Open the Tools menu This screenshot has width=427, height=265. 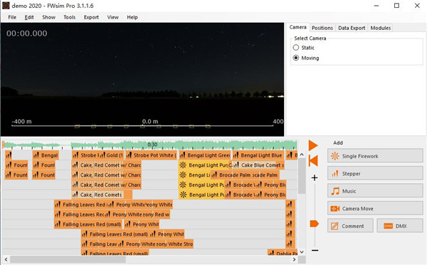[x=70, y=17]
